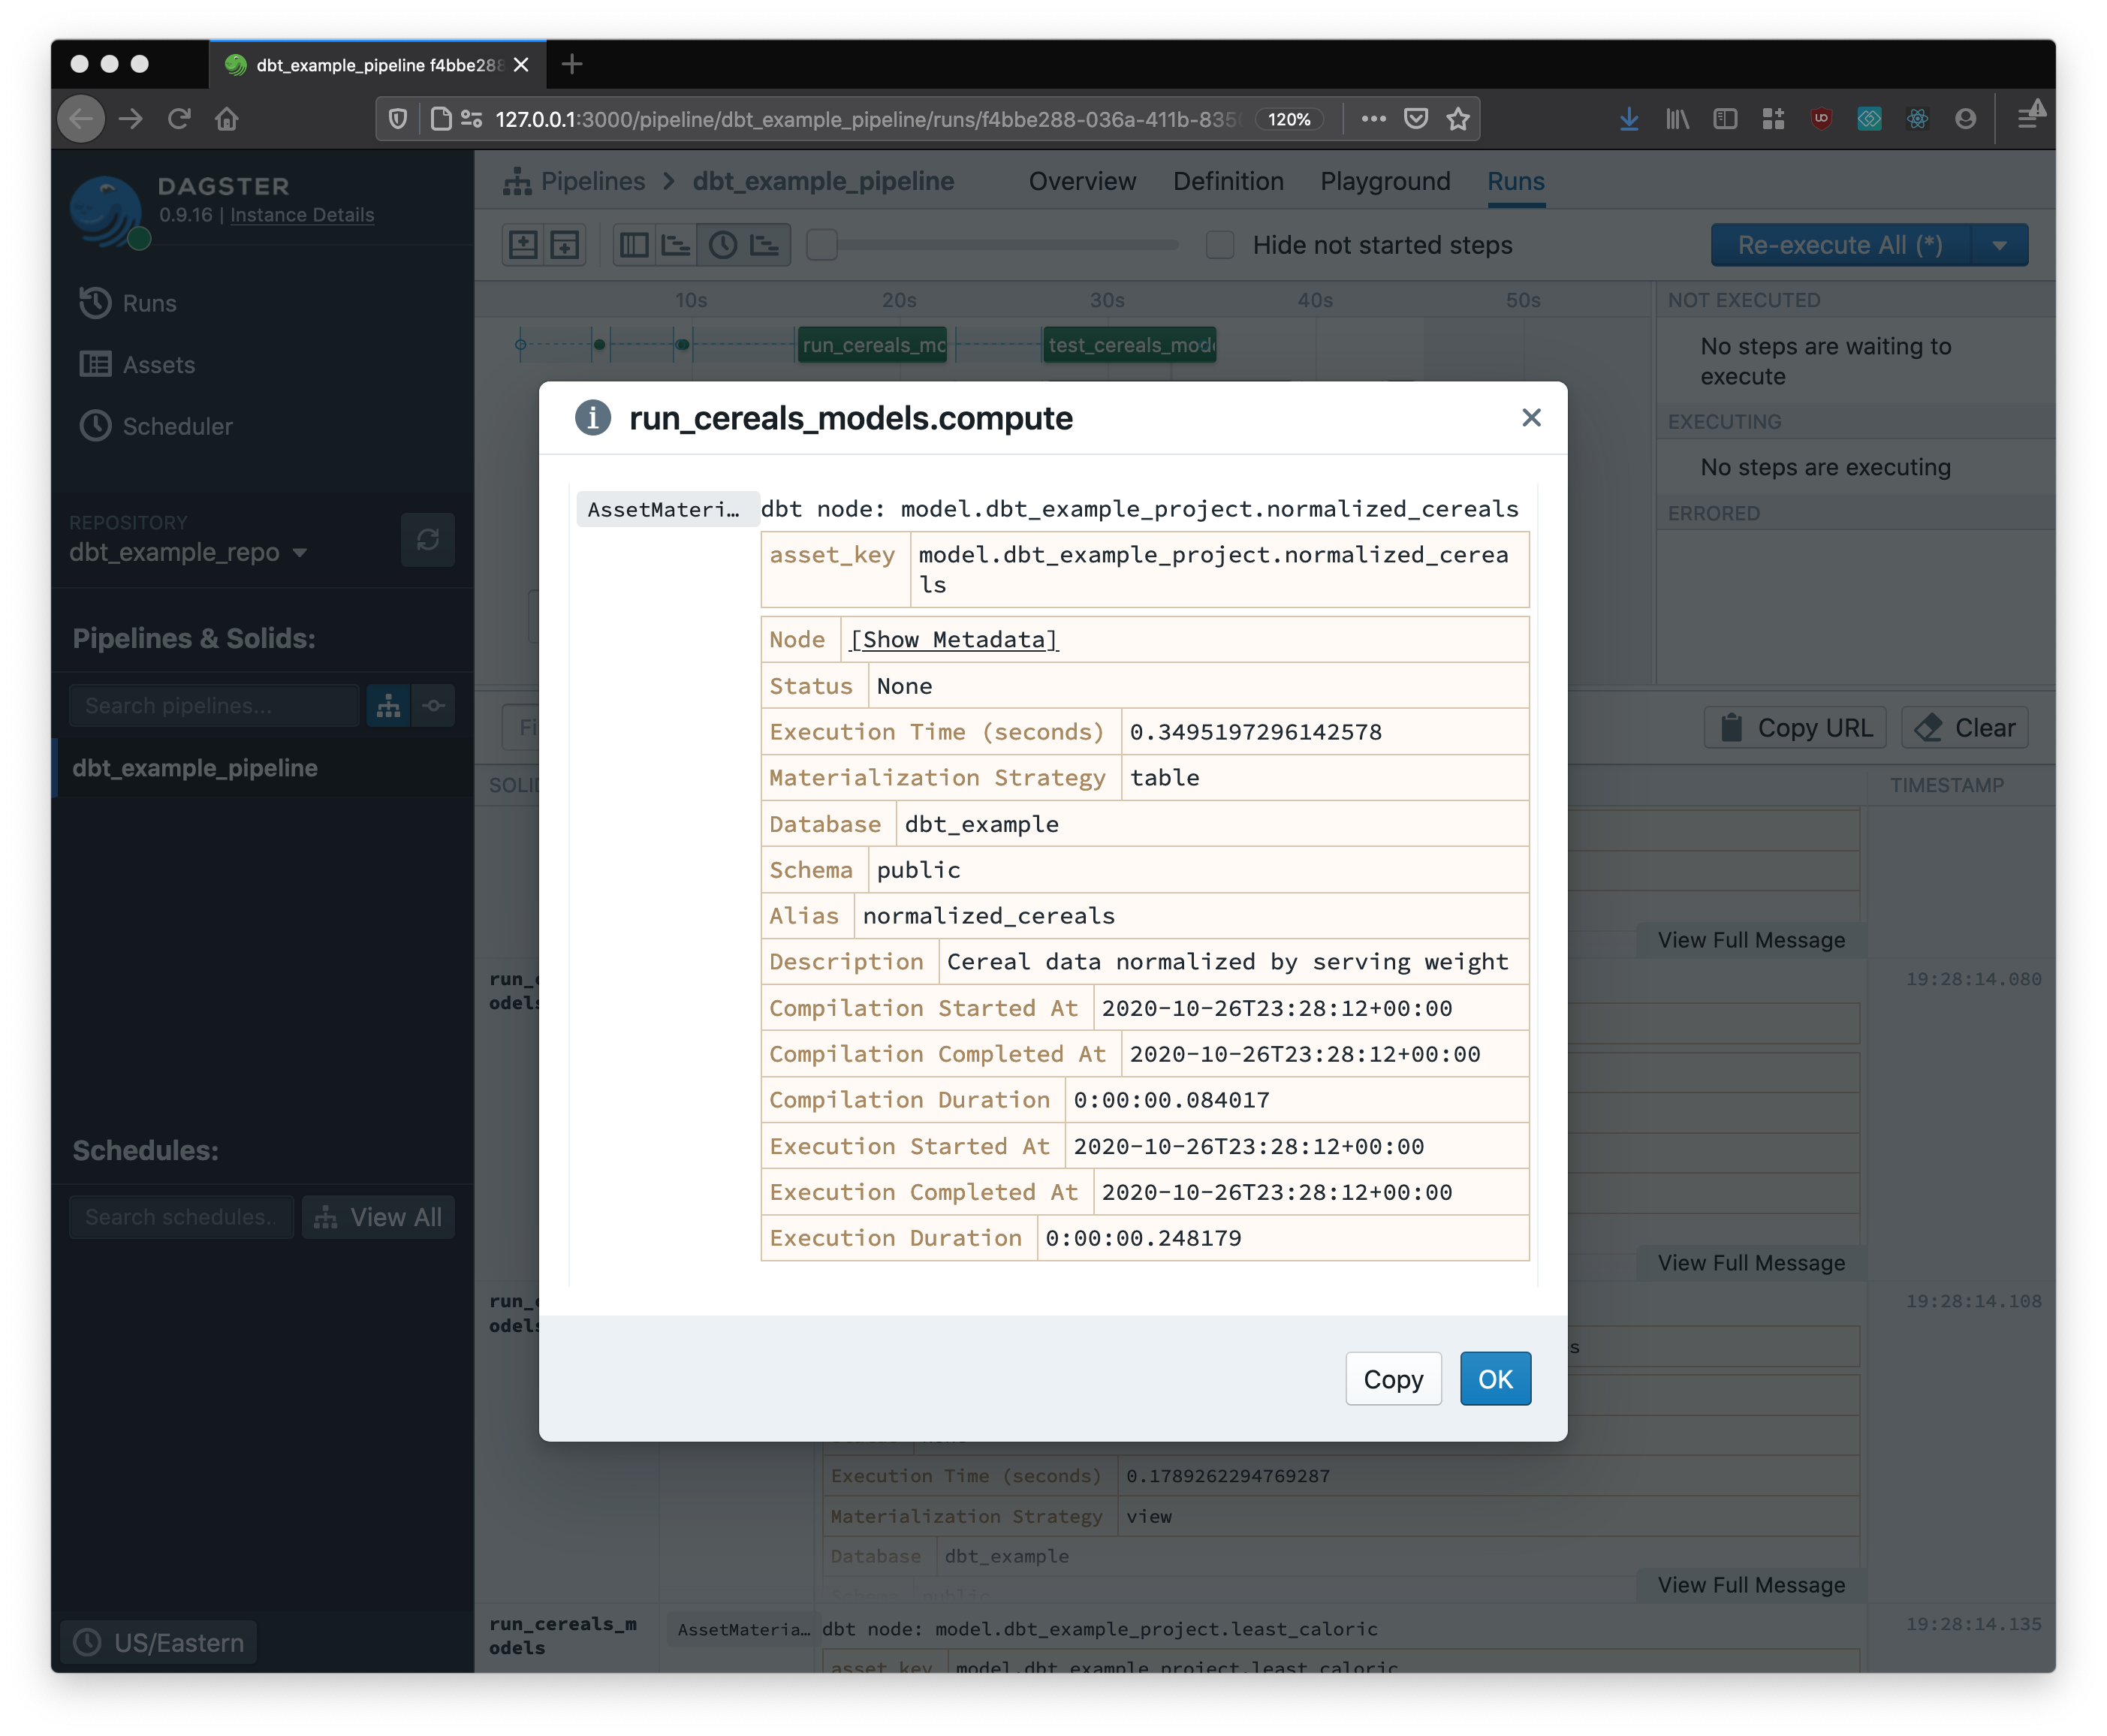Select the solids view toggle icon
This screenshot has width=2107, height=1736.
(433, 706)
